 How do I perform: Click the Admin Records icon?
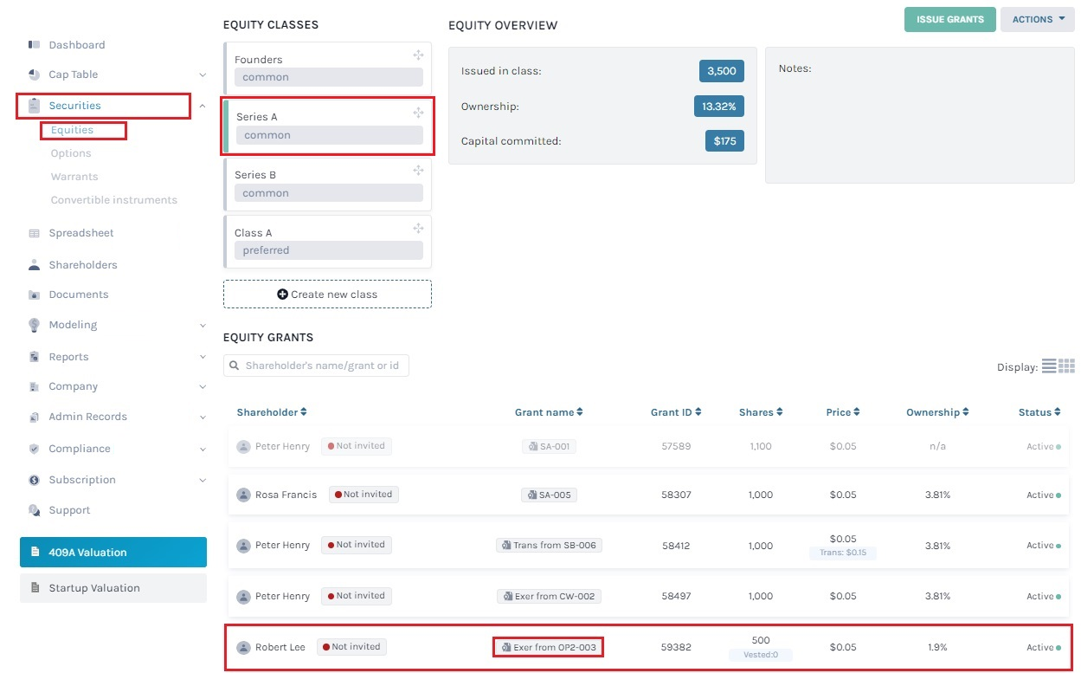(34, 417)
